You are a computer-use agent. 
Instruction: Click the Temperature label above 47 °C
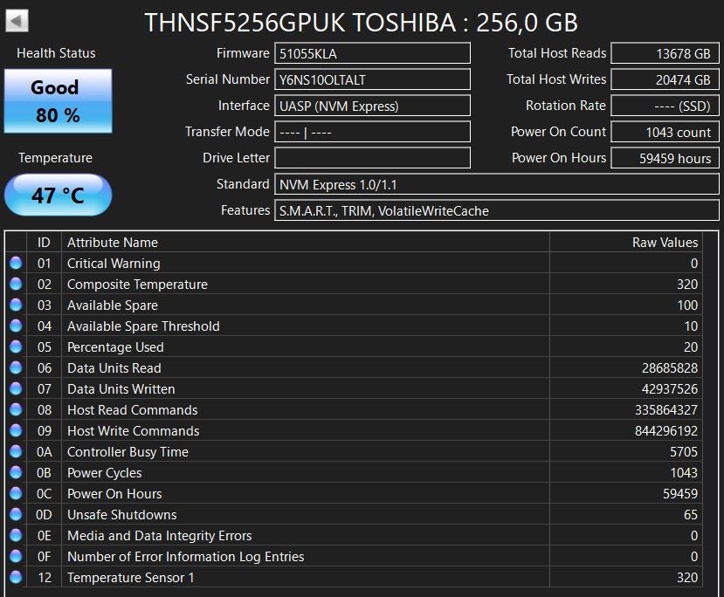pos(55,158)
